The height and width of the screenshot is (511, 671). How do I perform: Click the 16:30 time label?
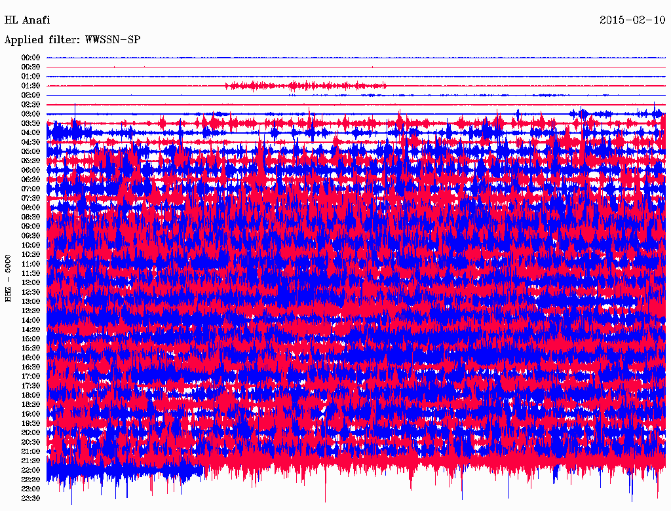coord(30,368)
